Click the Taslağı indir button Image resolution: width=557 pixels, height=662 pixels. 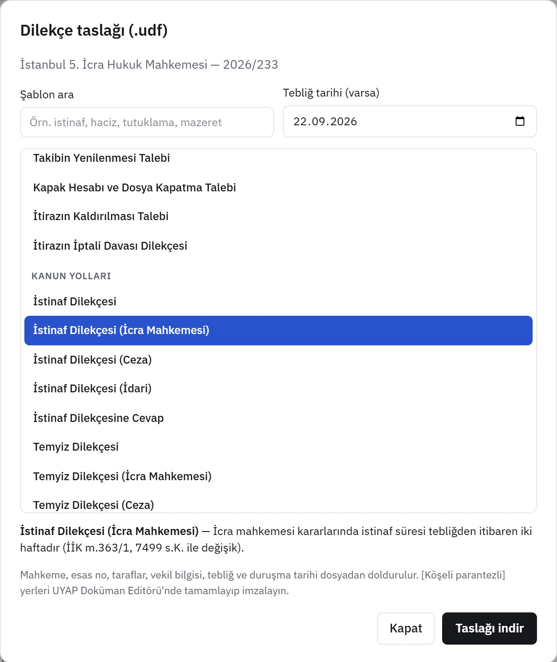490,629
